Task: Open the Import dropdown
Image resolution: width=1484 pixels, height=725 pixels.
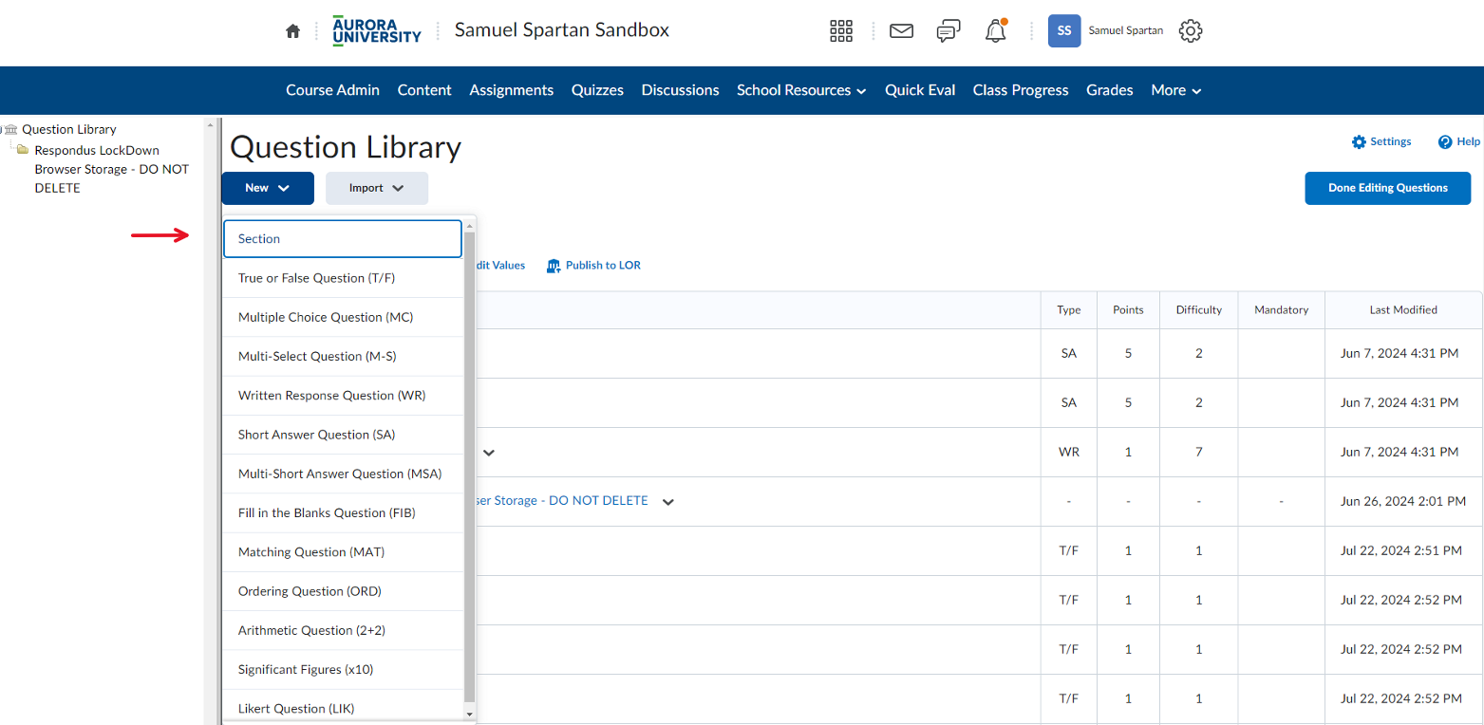Action: 377,188
